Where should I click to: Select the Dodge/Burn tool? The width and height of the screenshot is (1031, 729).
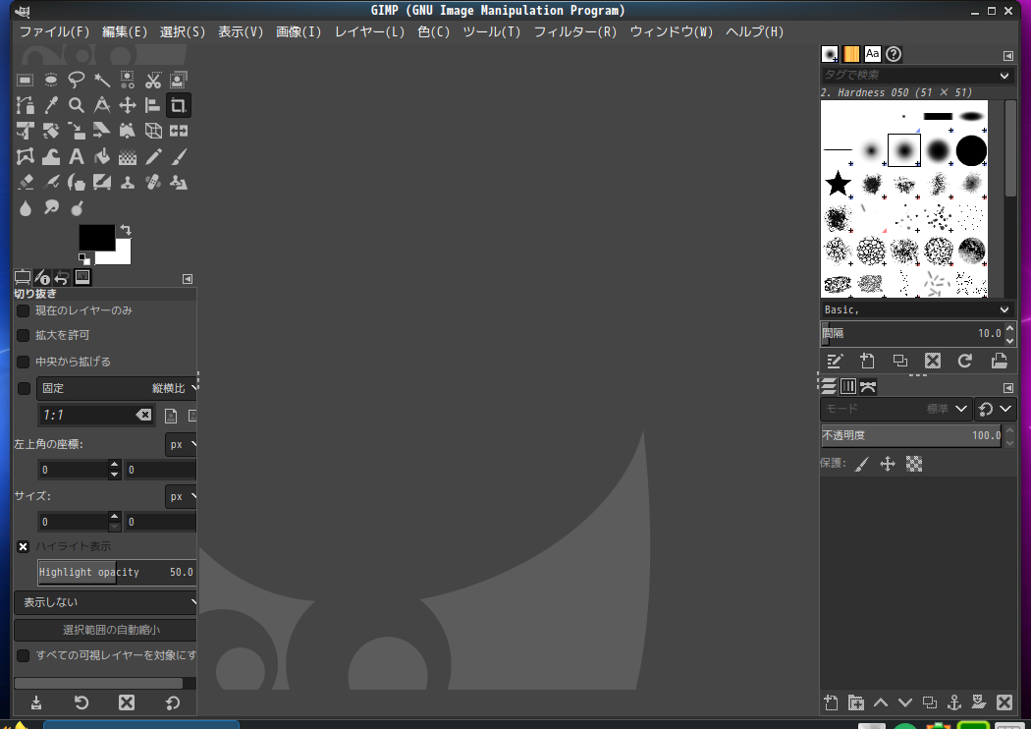[77, 208]
